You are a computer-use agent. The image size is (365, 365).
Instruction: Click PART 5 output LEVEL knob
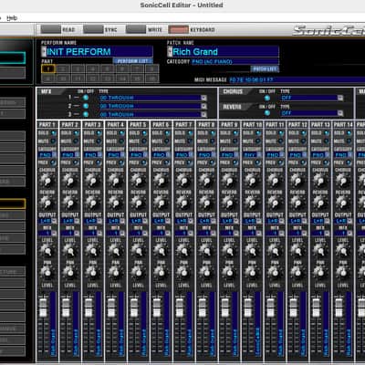click(138, 251)
